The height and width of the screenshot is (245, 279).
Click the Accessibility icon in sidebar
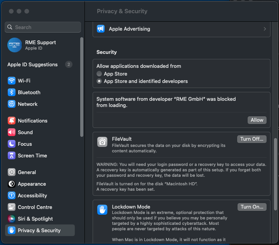(x=12, y=195)
